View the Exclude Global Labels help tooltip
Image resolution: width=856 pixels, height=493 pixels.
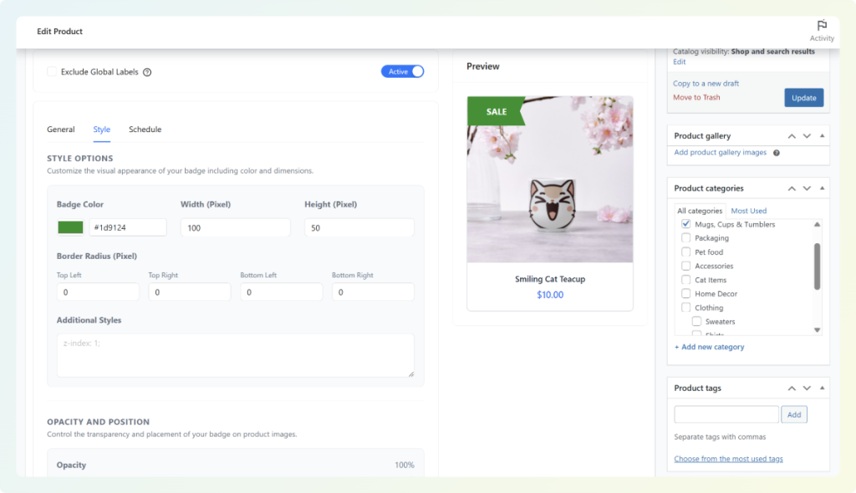pyautogui.click(x=148, y=72)
